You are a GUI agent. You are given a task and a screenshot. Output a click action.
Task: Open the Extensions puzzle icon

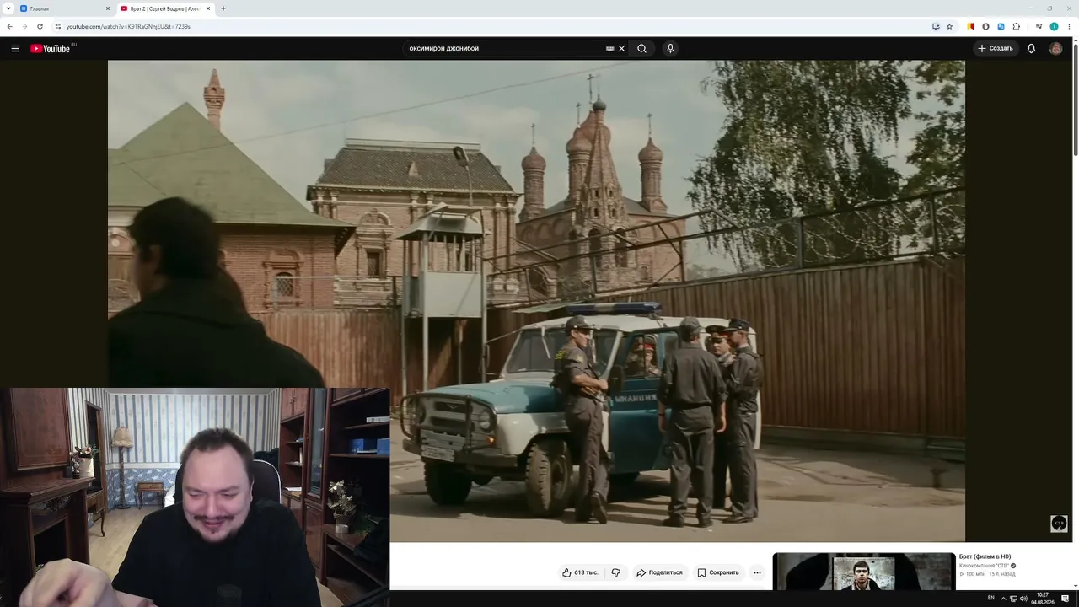point(1017,26)
